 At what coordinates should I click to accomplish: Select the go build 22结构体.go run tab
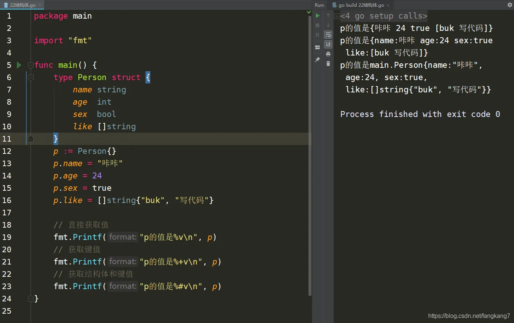pos(361,5)
